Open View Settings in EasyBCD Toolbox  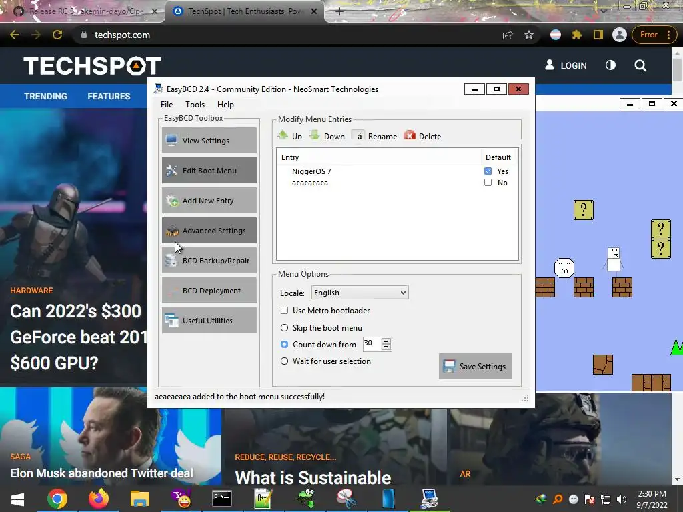click(209, 140)
